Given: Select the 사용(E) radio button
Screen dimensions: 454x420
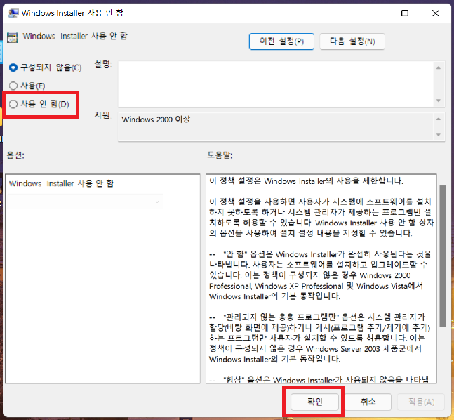Looking at the screenshot, I should coord(13,86).
